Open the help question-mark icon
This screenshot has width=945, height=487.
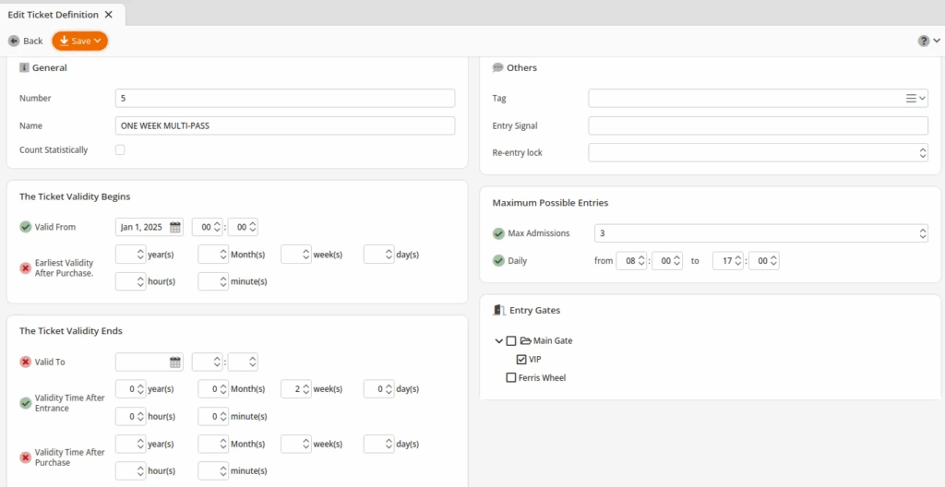click(x=923, y=41)
